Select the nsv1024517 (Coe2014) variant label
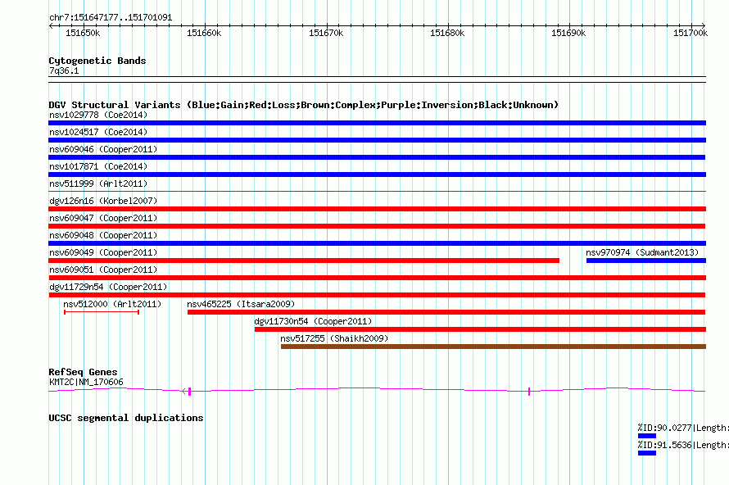The height and width of the screenshot is (485, 729). click(x=98, y=132)
